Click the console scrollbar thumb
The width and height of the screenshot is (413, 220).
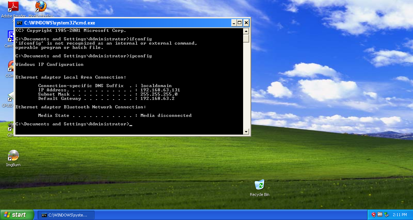click(x=246, y=38)
